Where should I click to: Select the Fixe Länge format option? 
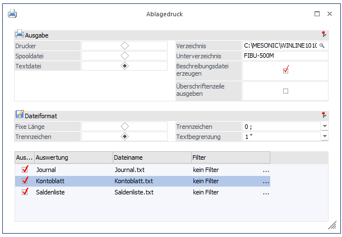pos(124,126)
